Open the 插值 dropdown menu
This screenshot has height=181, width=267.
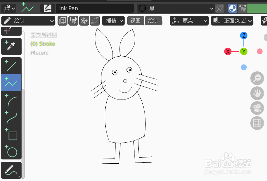point(114,21)
